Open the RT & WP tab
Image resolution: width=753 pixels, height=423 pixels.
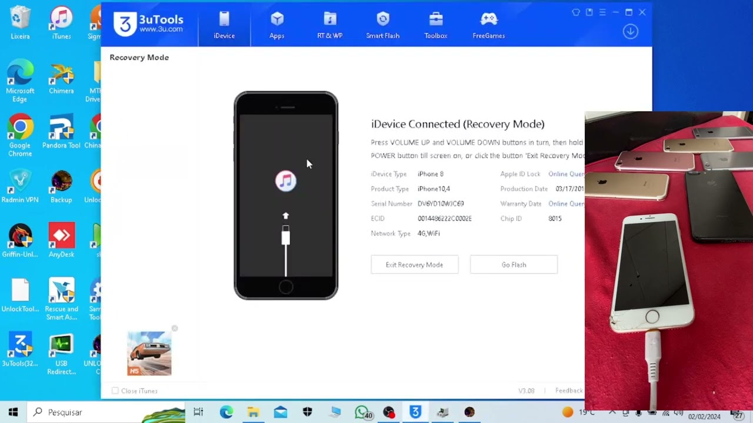(x=330, y=25)
